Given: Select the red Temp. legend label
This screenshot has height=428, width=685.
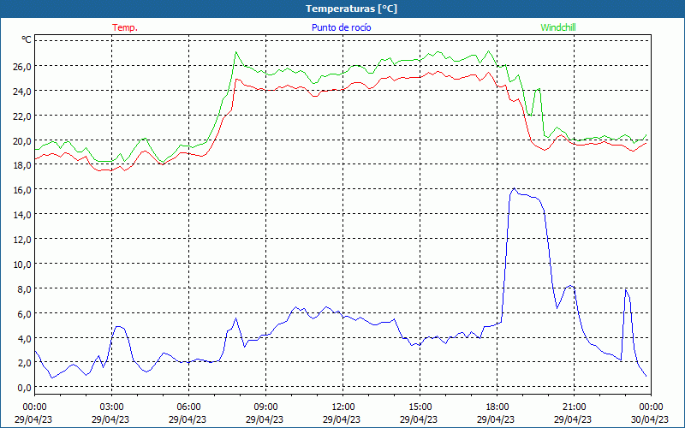Looking at the screenshot, I should [x=125, y=27].
